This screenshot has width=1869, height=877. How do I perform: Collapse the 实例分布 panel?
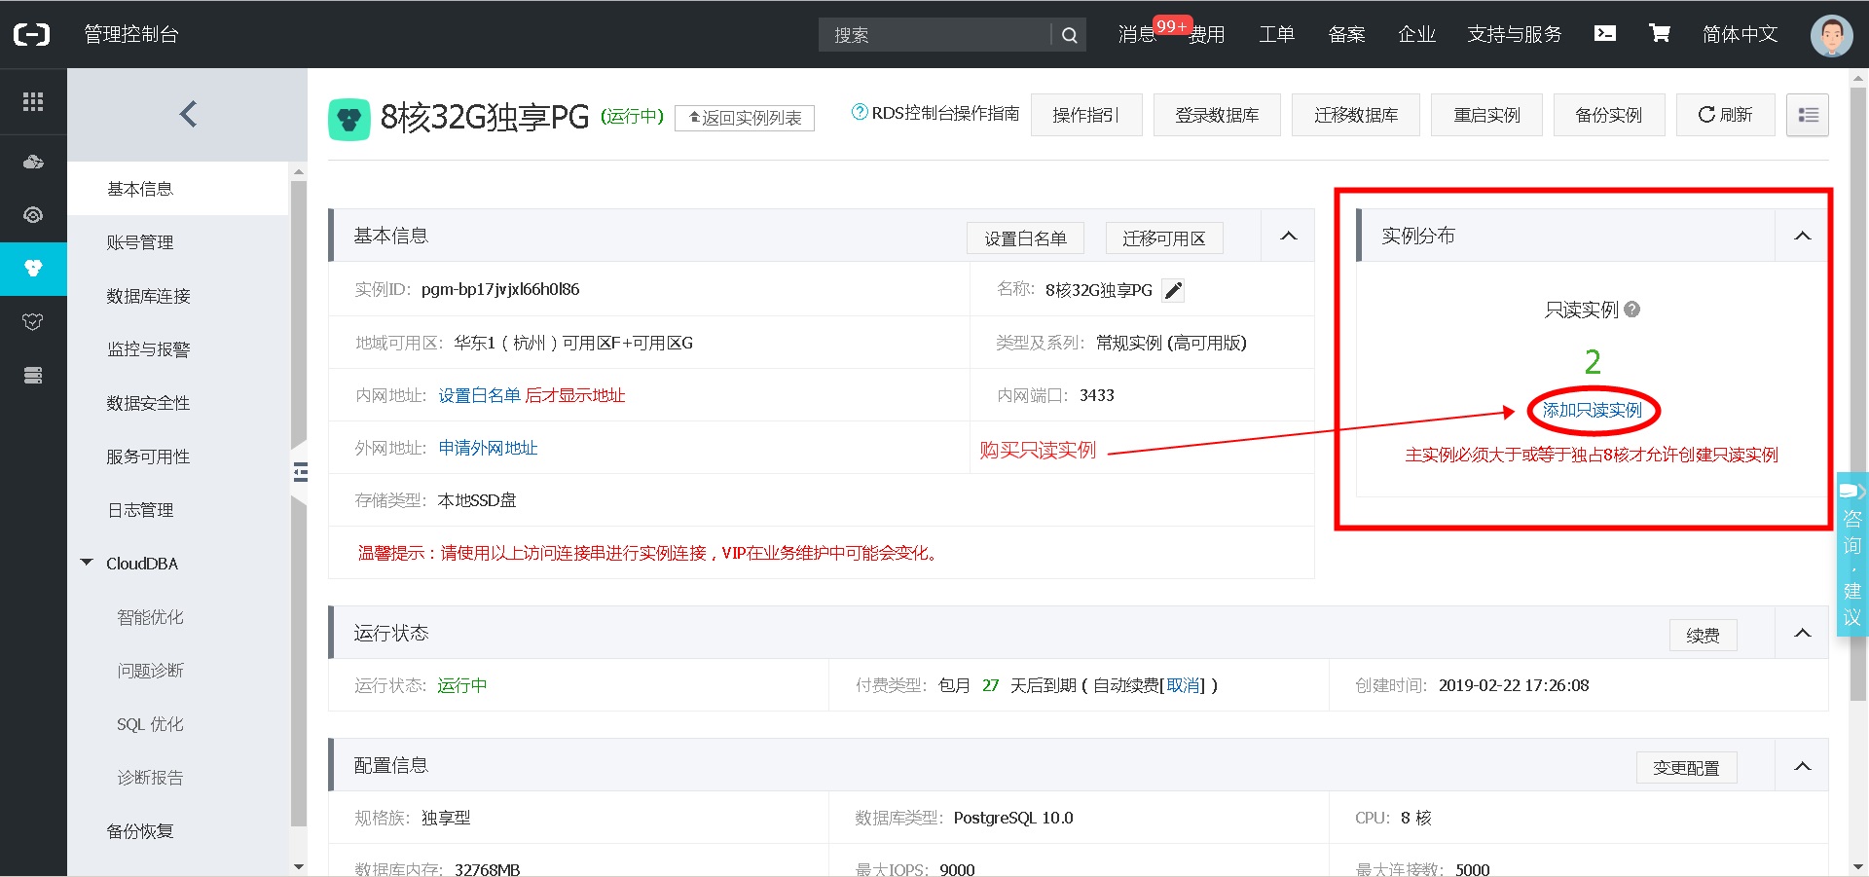[x=1803, y=236]
